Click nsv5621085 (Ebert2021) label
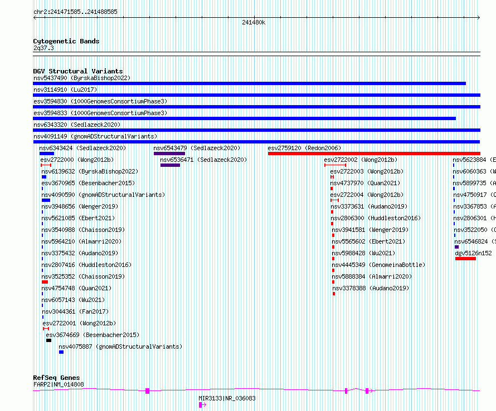Viewport: 496px width, 411px height. click(x=78, y=218)
